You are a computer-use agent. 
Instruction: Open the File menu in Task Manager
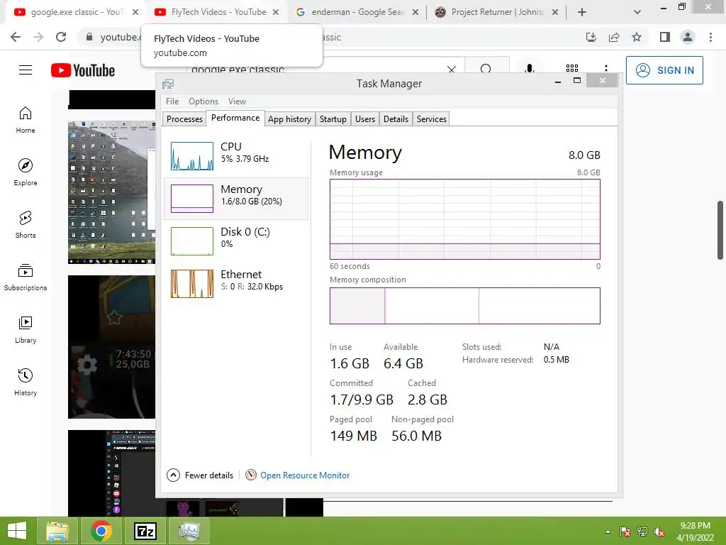pos(172,101)
